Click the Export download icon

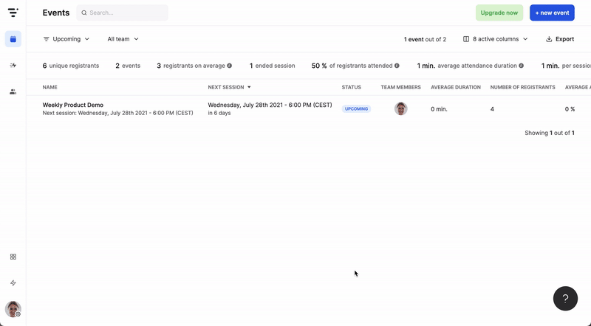coord(549,39)
